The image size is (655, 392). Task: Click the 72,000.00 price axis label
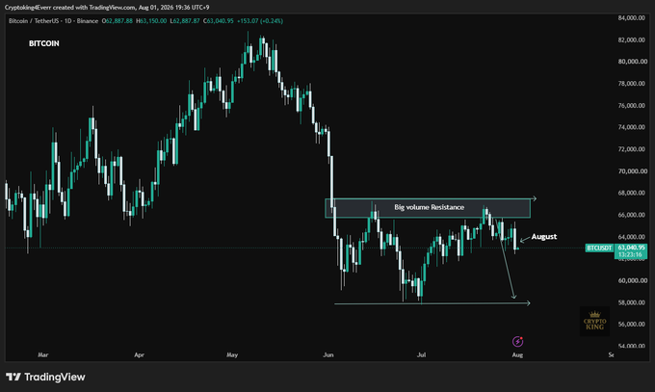pos(631,149)
